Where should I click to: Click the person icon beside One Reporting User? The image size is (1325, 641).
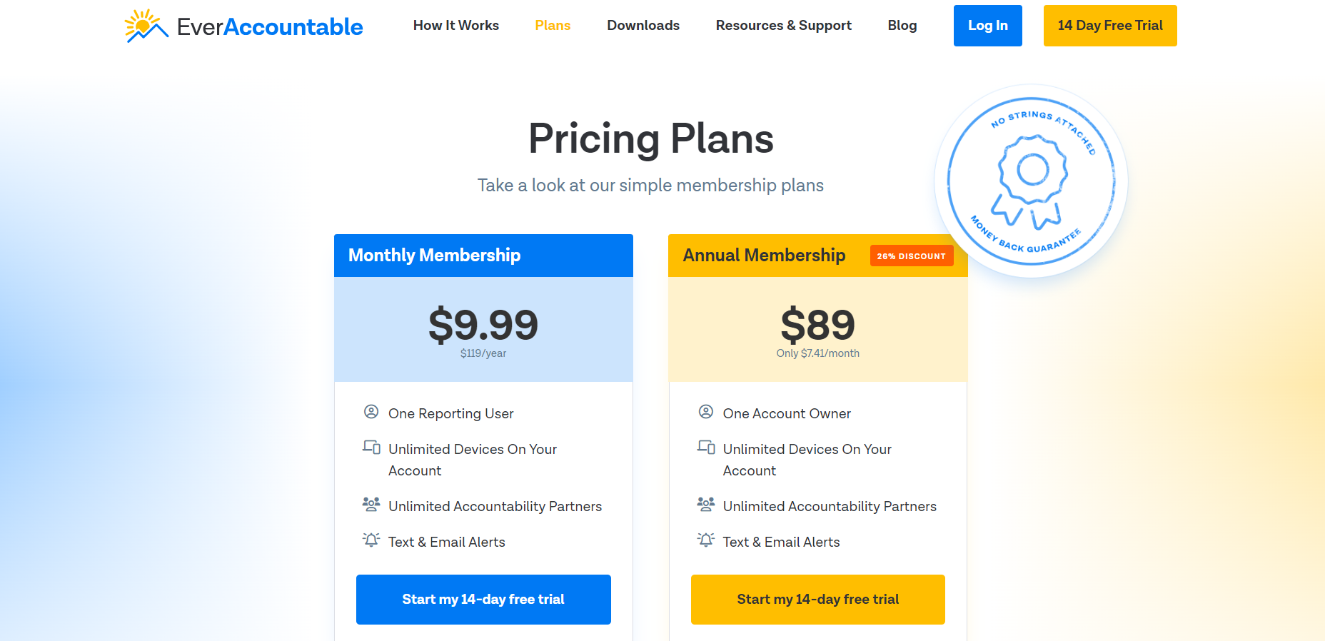pos(371,412)
